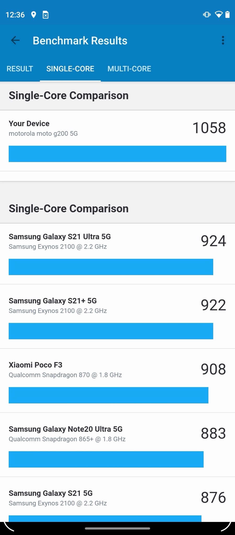Open the three-dot overflow menu
Image resolution: width=235 pixels, height=535 pixels.
(223, 40)
